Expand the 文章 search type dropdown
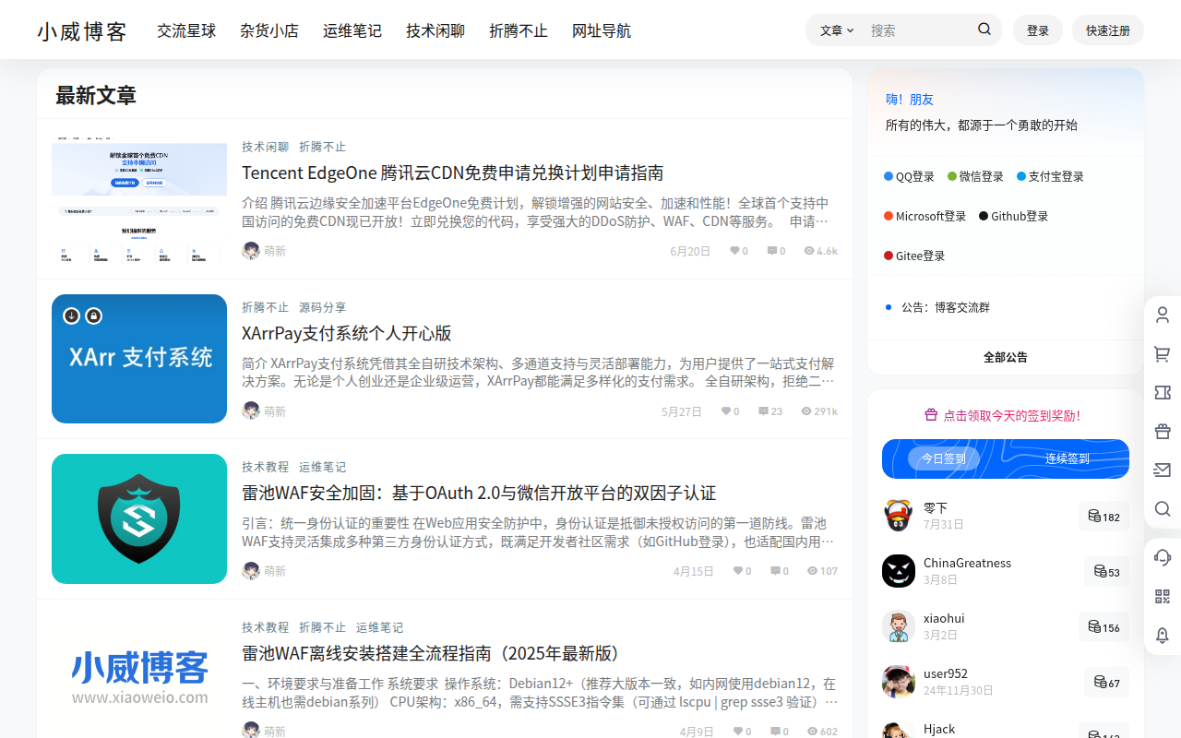 837,30
